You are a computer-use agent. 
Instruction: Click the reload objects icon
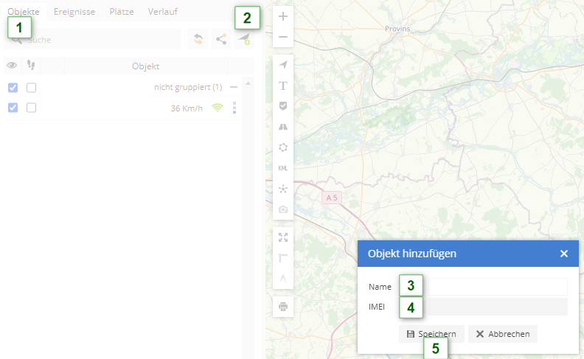coord(198,40)
